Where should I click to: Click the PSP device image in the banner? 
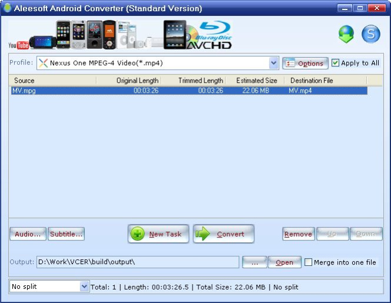click(x=42, y=42)
